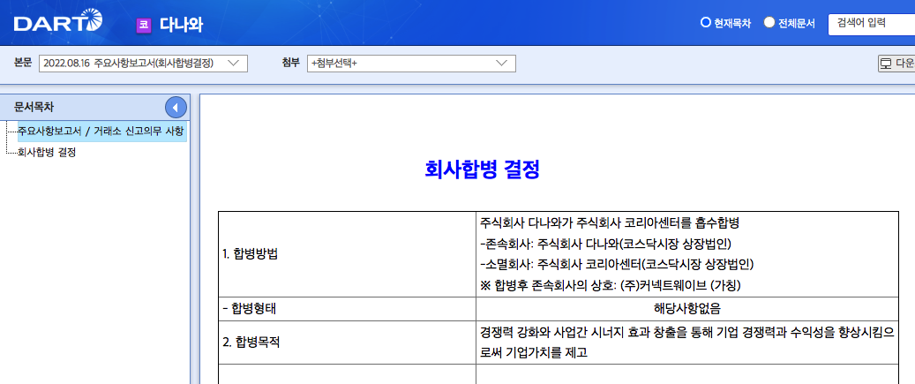Click the line '※ 합병후 존속회사의 상호: (주)커넥트웨이브'
The image size is (915, 384).
(x=611, y=285)
